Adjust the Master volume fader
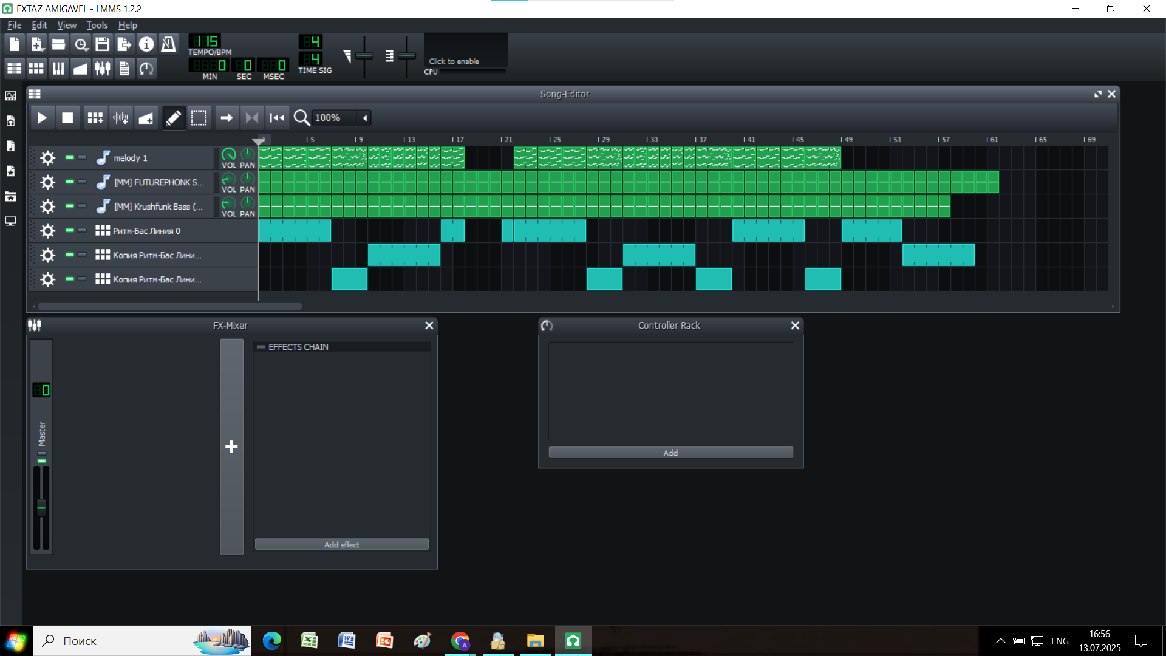 [41, 506]
